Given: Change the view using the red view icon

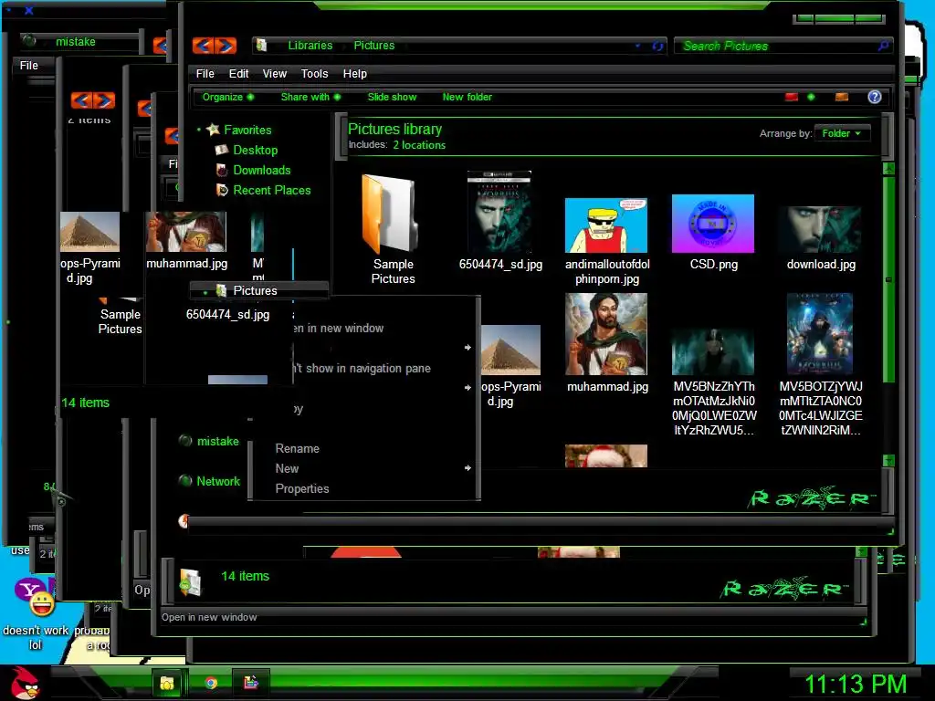Looking at the screenshot, I should (x=792, y=97).
